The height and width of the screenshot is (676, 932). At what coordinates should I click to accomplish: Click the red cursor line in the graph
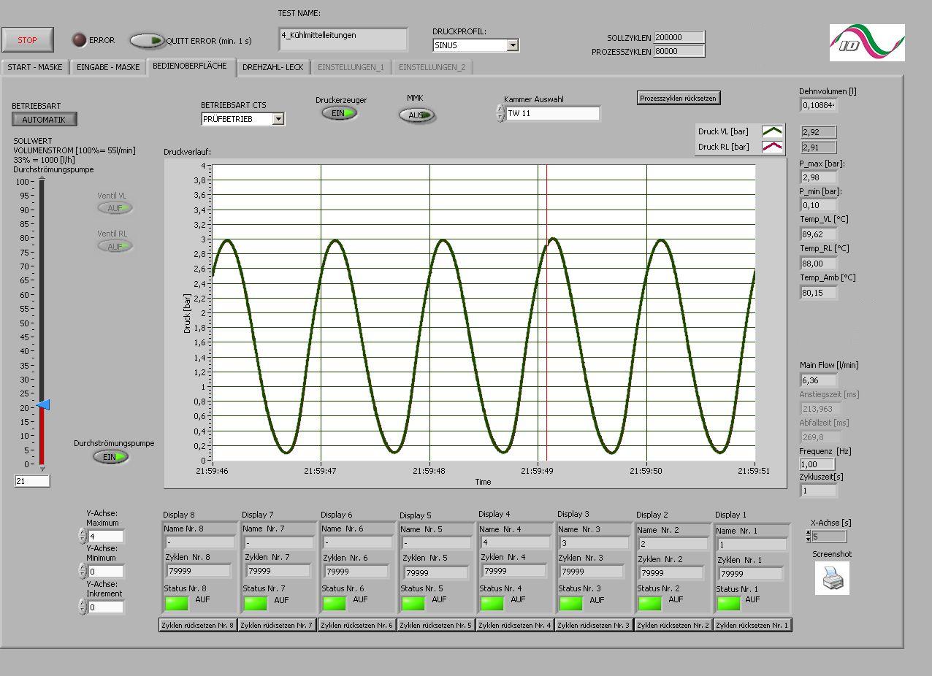pos(546,312)
